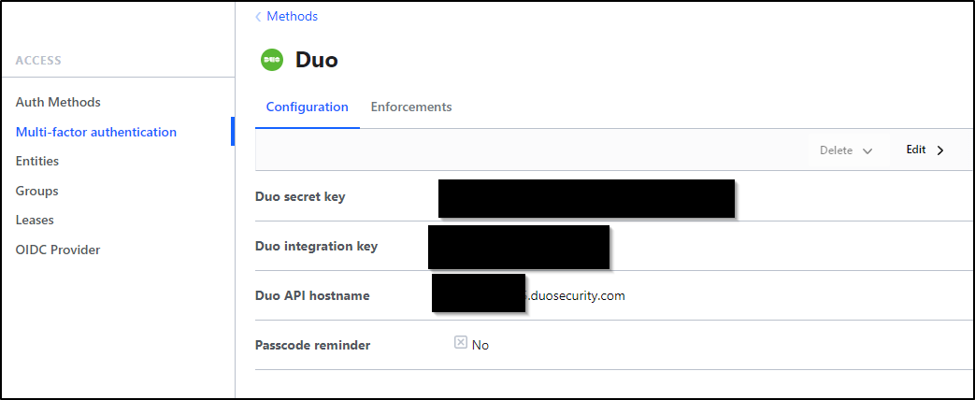The height and width of the screenshot is (400, 975).
Task: Switch to the Enforcements tab
Action: coord(411,107)
